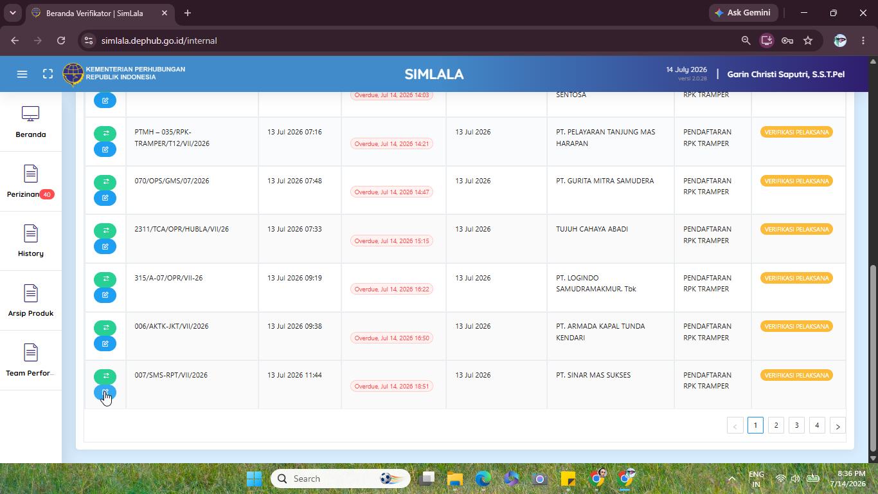
Task: Open a new browser tab
Action: click(x=188, y=13)
